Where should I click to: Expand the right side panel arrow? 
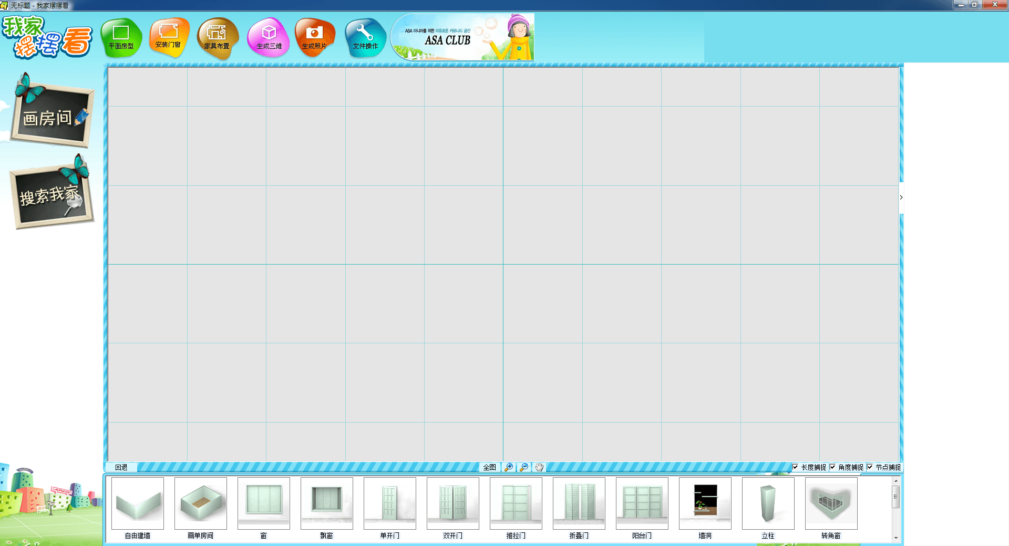tap(901, 198)
